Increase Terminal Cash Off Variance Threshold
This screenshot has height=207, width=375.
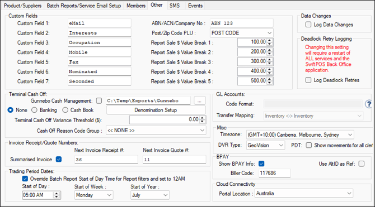202,118
